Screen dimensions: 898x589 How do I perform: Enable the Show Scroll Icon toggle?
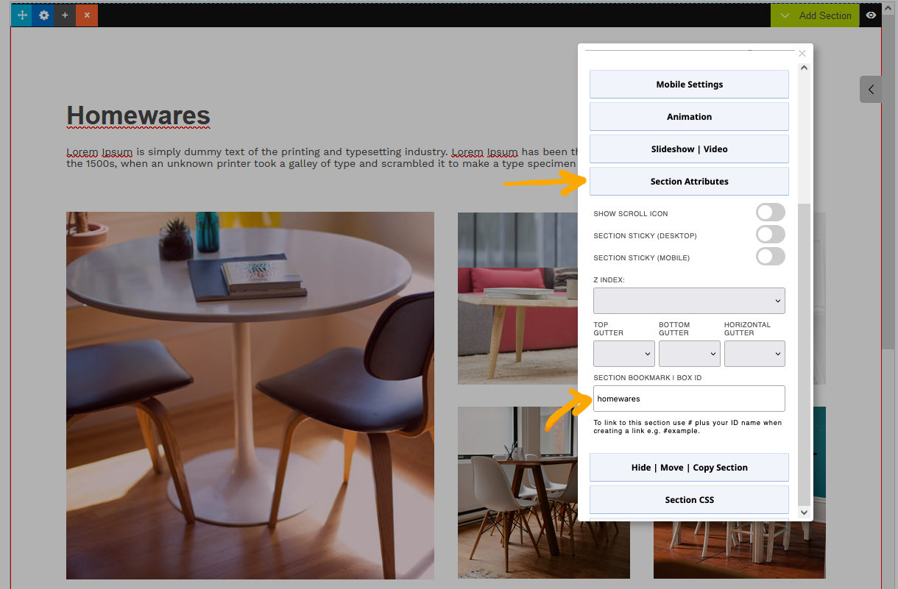click(770, 213)
